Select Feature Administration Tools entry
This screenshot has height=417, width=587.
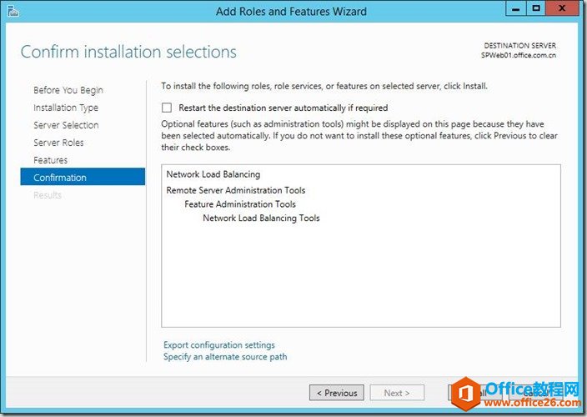pos(240,204)
